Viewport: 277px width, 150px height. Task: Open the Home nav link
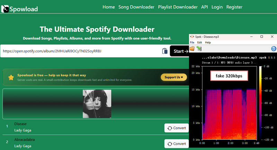coord(109,7)
